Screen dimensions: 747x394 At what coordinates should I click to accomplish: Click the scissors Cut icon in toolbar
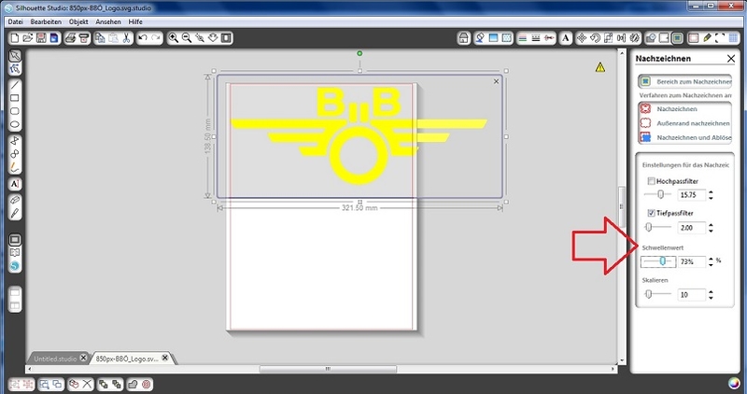pos(124,38)
